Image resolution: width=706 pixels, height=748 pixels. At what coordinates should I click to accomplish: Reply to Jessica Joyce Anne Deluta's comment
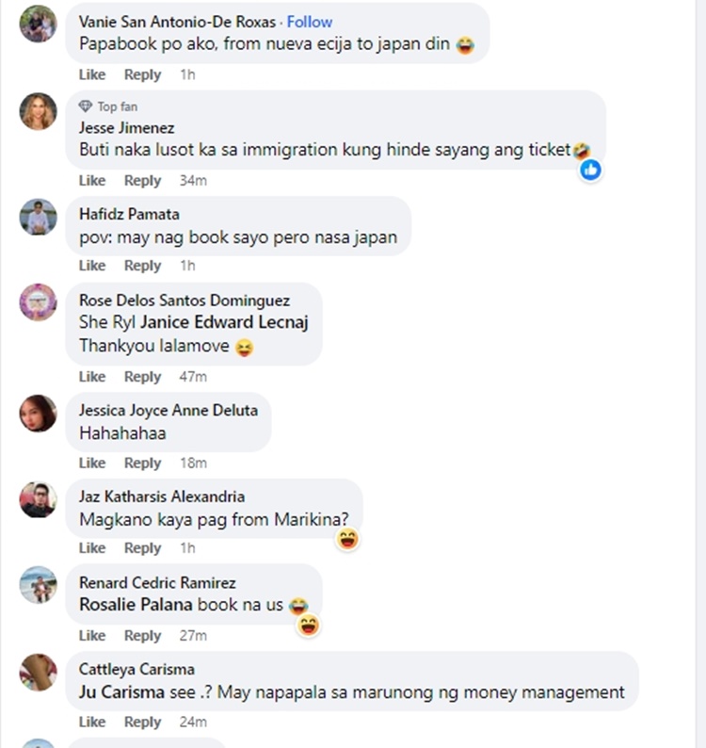coord(142,463)
